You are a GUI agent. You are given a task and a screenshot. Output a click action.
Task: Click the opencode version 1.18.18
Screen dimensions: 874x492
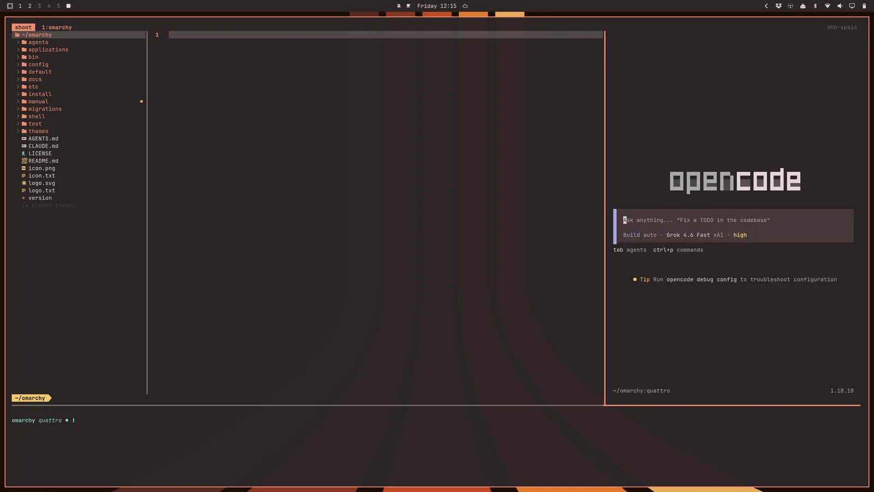pyautogui.click(x=842, y=391)
